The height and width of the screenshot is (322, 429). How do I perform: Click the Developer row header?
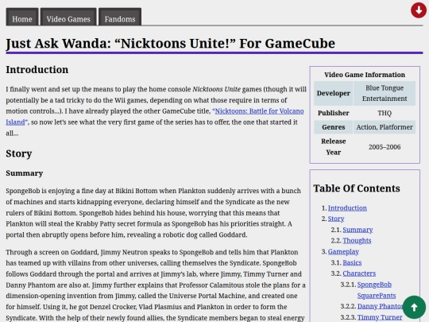point(333,93)
